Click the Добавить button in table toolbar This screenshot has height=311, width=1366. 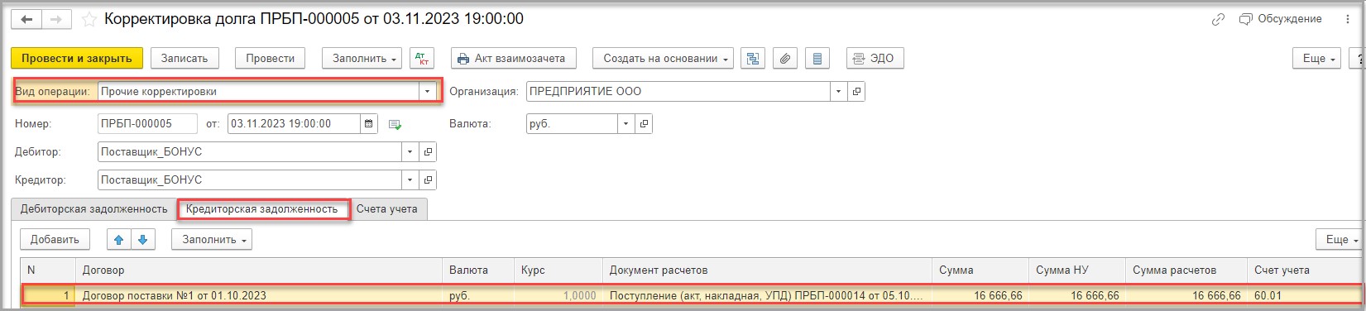(55, 240)
